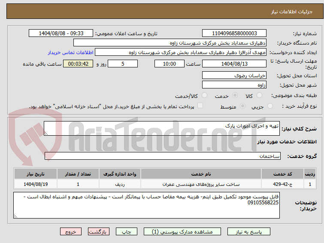Click the announcement date 1404/08/08 field
The image size is (324, 243).
[x=61, y=33]
